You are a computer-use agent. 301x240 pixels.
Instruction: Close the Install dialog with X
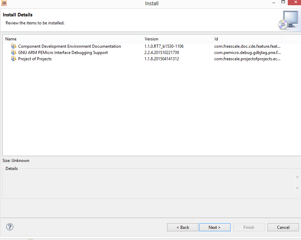pyautogui.click(x=295, y=2)
